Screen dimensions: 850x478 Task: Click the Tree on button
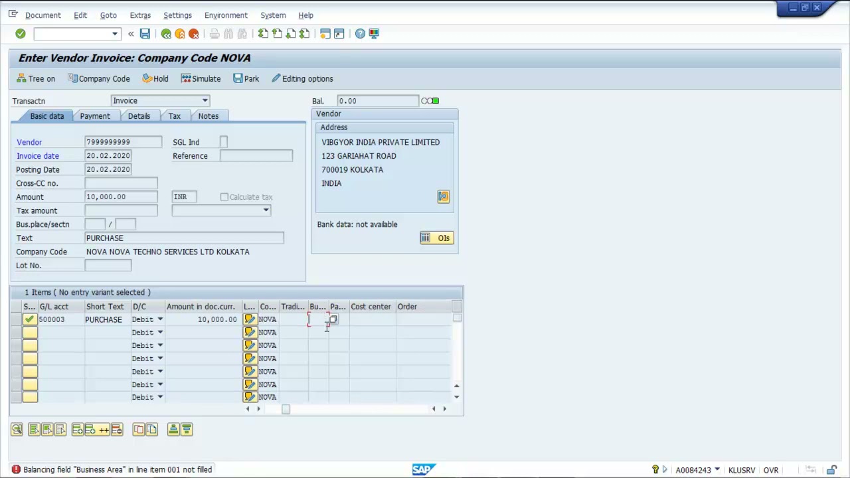tap(36, 78)
